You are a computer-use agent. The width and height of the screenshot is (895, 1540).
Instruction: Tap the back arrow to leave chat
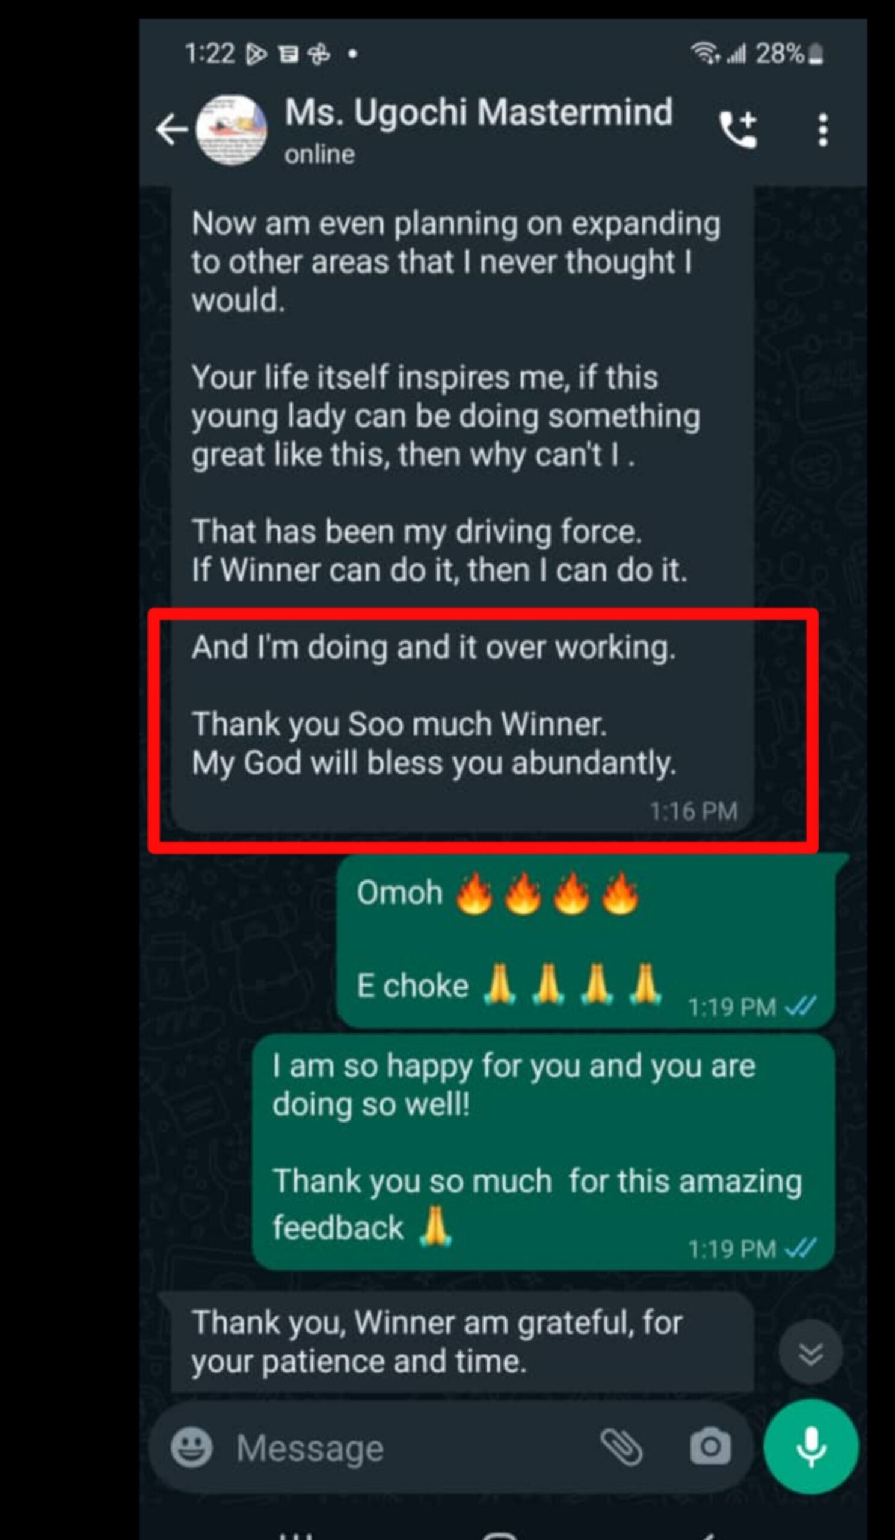point(171,129)
